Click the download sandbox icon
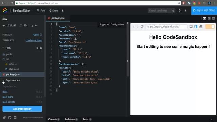The width and height of the screenshot is (217, 122). pyautogui.click(x=63, y=11)
